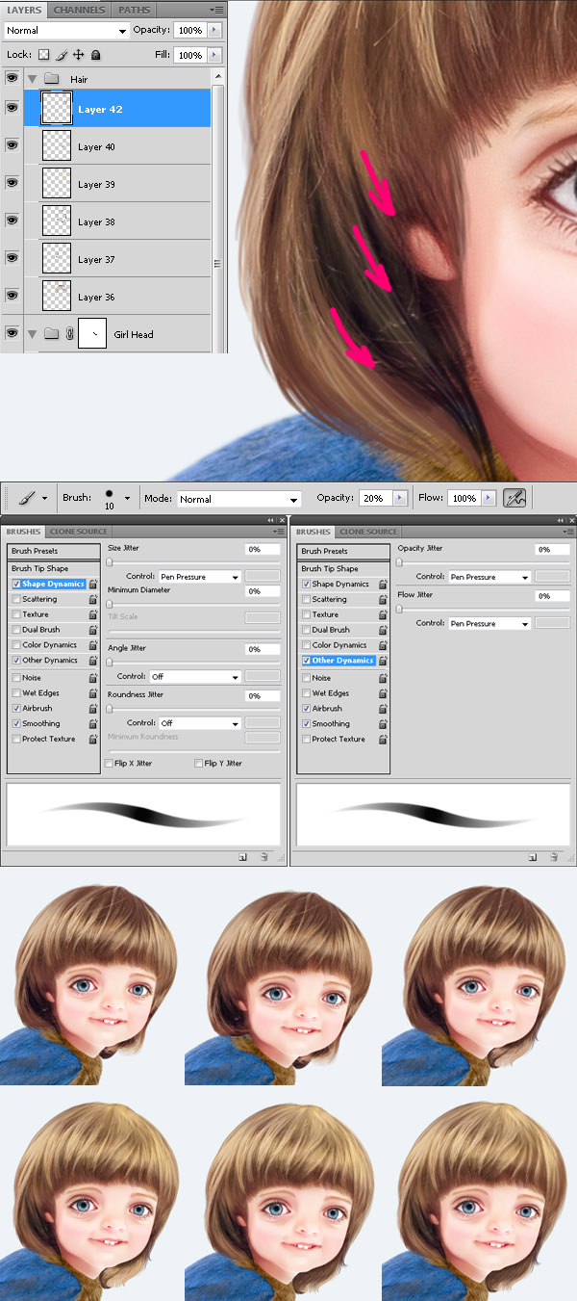Click the layer Fill arrow button

point(213,55)
